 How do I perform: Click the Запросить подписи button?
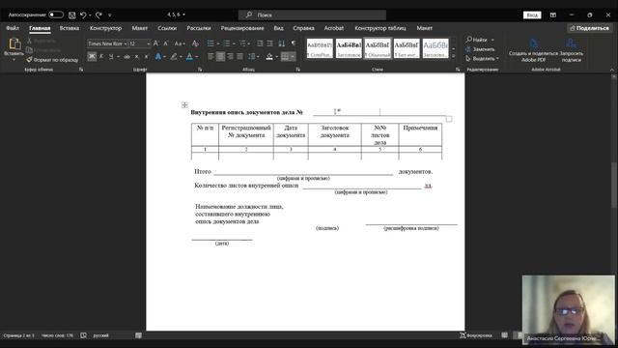tap(572, 50)
